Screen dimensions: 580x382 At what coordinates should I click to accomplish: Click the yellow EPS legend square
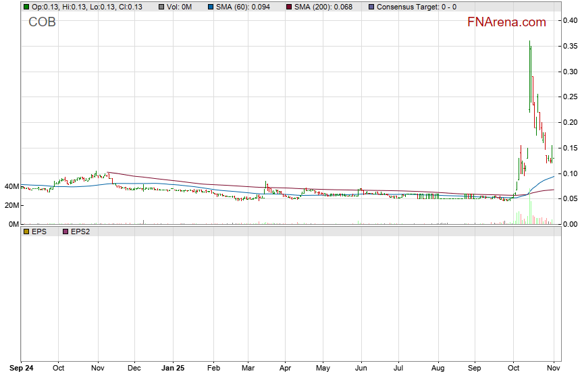tap(26, 231)
